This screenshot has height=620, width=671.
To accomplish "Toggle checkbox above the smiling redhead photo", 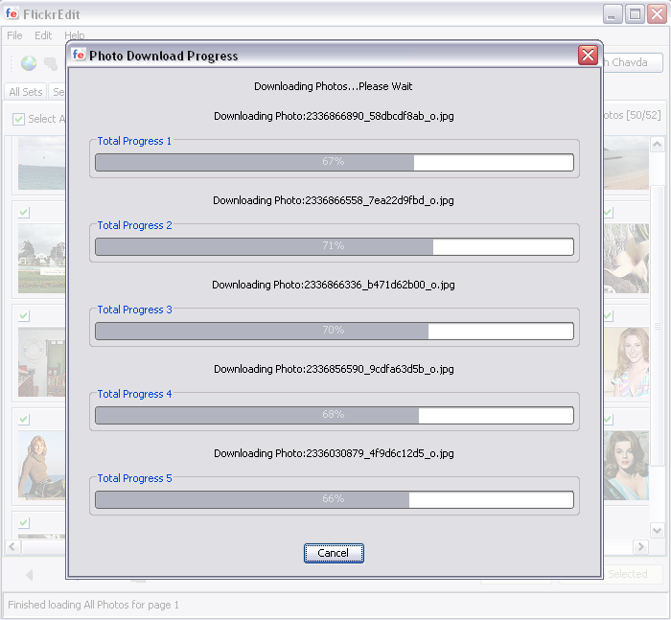I will [x=608, y=316].
